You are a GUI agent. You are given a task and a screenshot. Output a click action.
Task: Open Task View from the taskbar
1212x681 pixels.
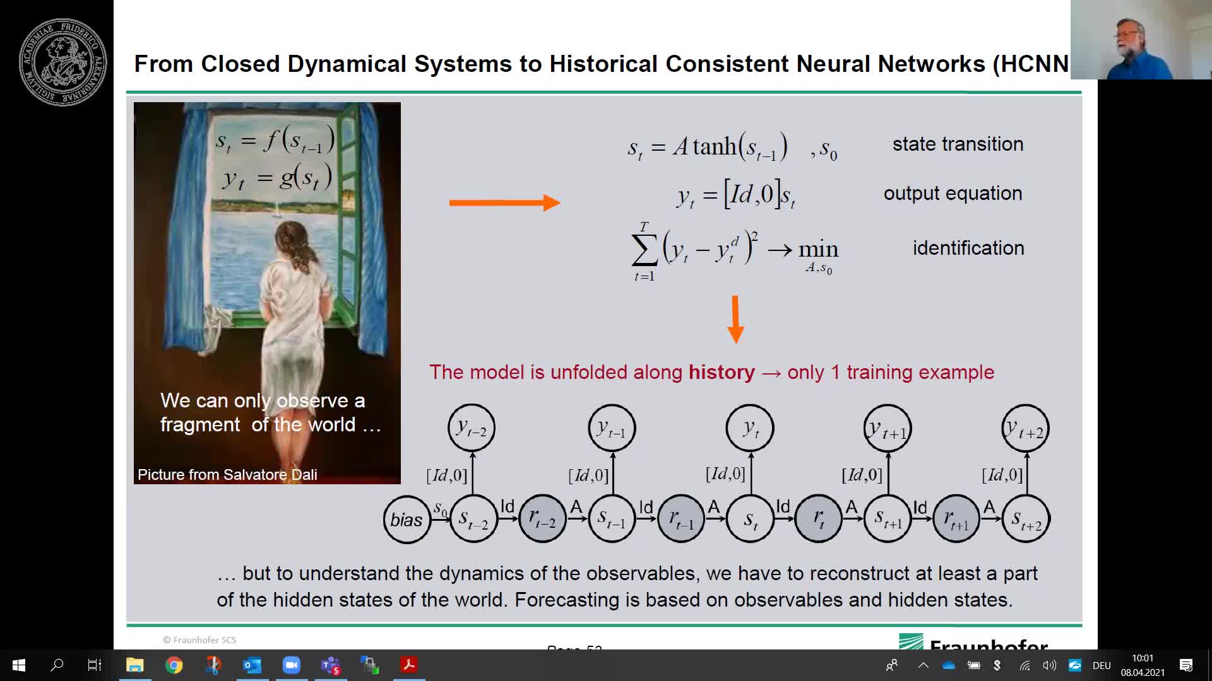click(95, 665)
